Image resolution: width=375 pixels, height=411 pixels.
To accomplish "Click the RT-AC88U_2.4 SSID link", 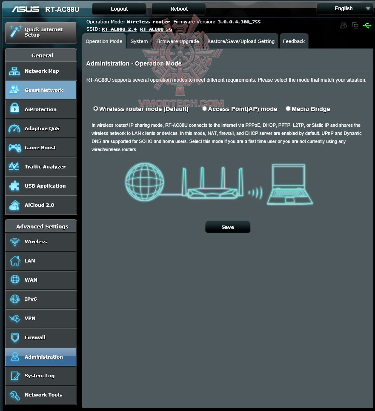I will 119,29.
